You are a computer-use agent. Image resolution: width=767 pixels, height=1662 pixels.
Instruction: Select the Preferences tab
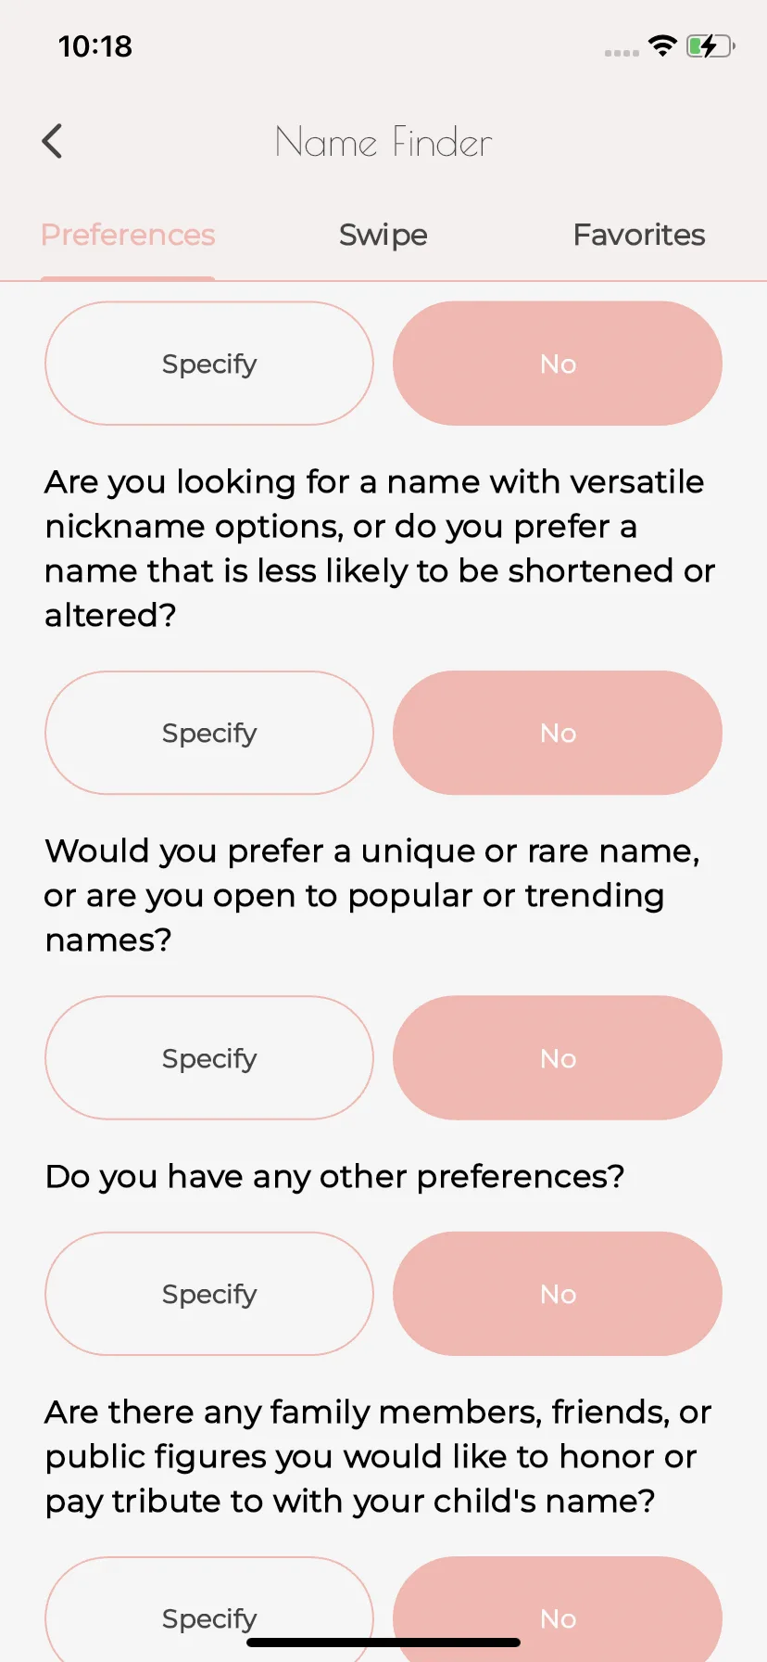click(x=128, y=235)
